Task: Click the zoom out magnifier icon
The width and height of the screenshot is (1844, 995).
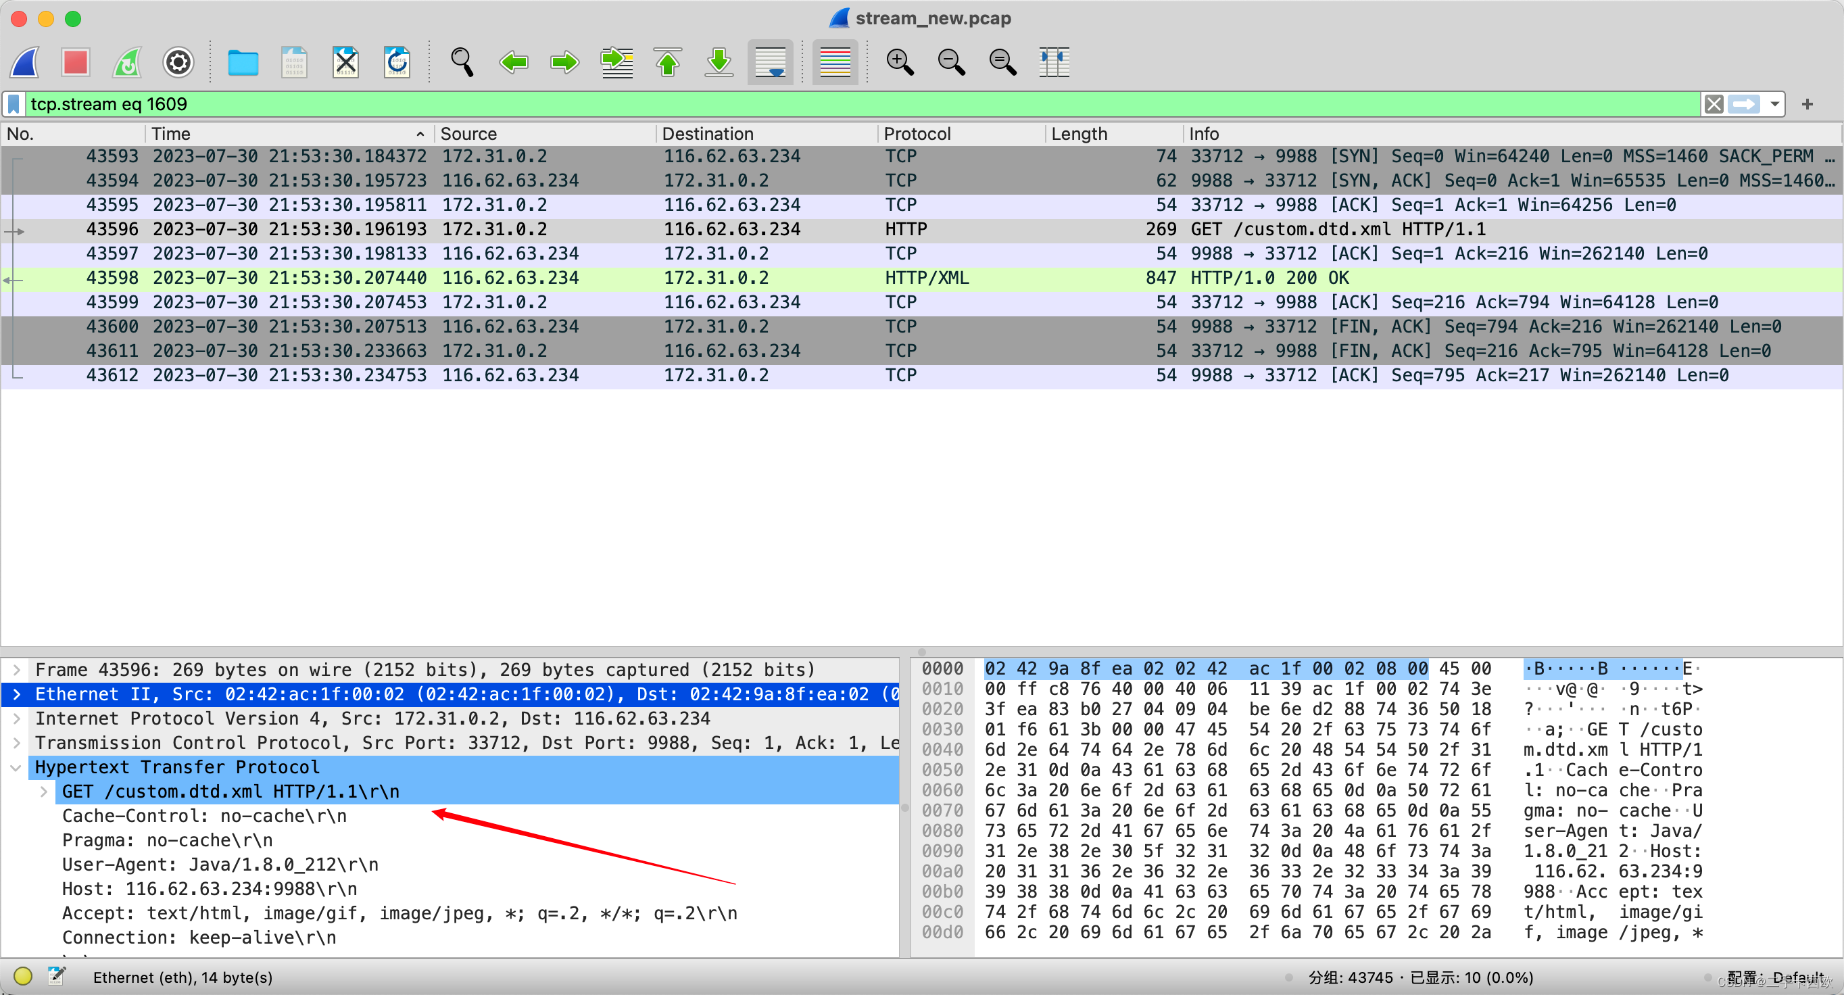Action: click(x=951, y=62)
